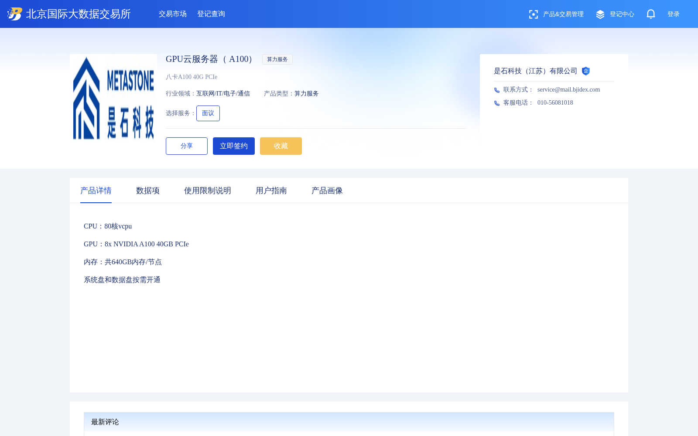Screen dimensions: 698x436
Task: Switch to the 使用限制说明 tab
Action: (x=208, y=191)
